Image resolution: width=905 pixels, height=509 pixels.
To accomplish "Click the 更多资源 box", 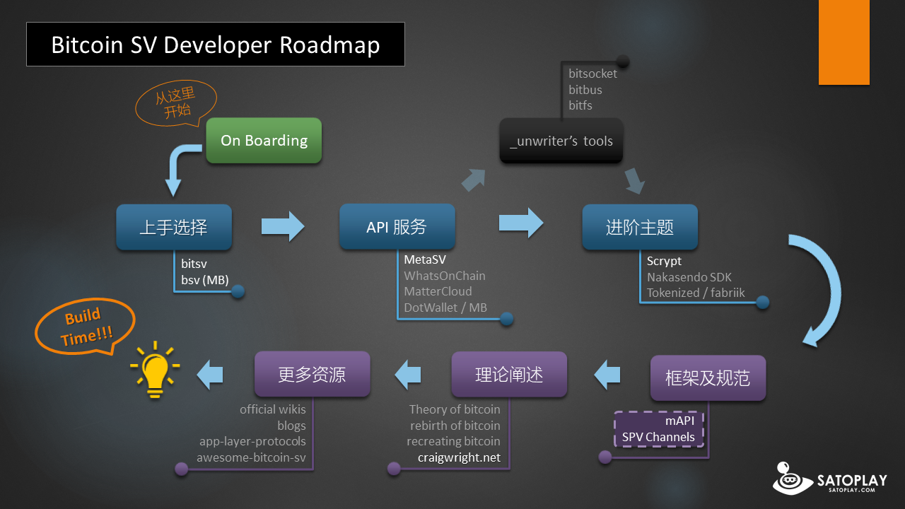I will 312,374.
